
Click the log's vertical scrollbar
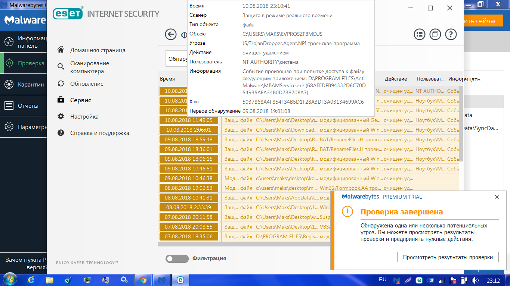pyautogui.click(x=461, y=123)
